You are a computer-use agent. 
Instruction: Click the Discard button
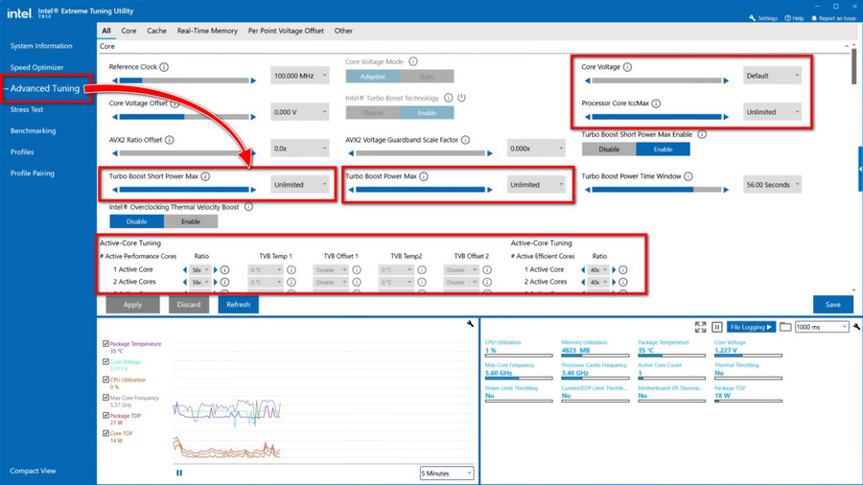[189, 305]
